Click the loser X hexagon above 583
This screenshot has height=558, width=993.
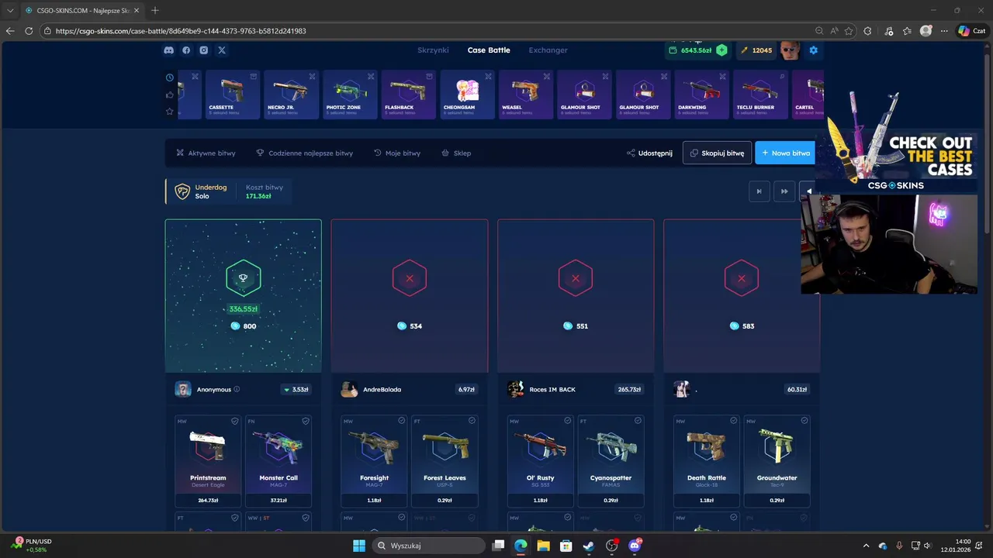(x=742, y=278)
